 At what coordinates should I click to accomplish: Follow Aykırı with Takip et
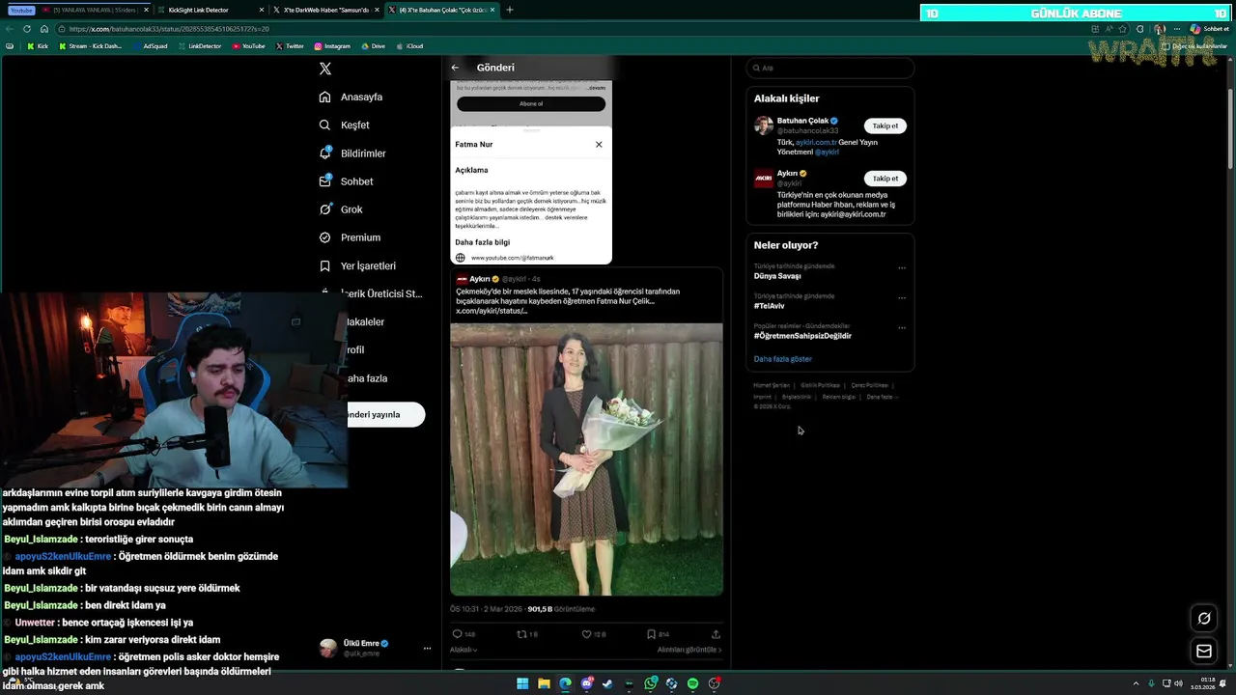[885, 178]
